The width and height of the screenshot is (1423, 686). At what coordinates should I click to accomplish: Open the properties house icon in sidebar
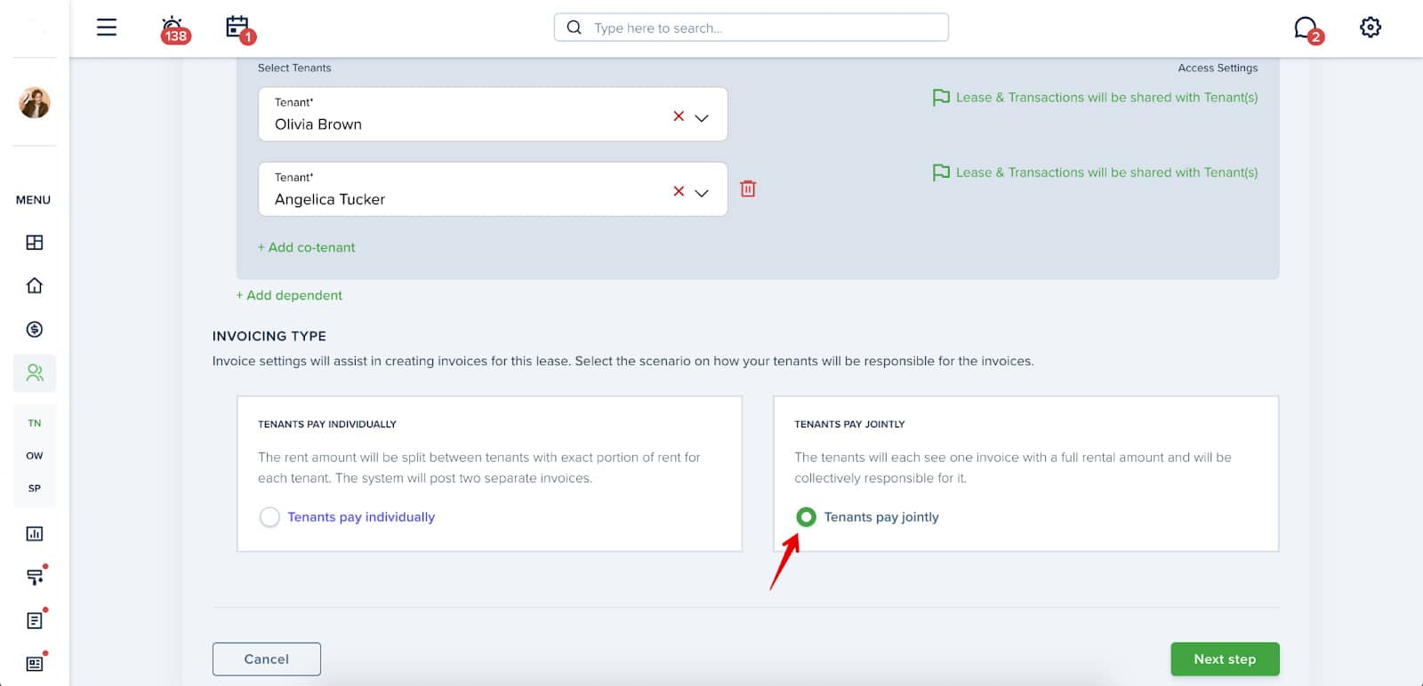(x=35, y=285)
